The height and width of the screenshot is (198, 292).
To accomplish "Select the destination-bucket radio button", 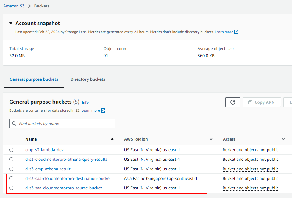I will pos(11,178).
